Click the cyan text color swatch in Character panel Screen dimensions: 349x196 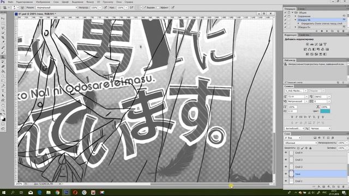pos(325,111)
